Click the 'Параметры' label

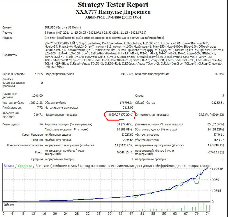click(x=10, y=55)
